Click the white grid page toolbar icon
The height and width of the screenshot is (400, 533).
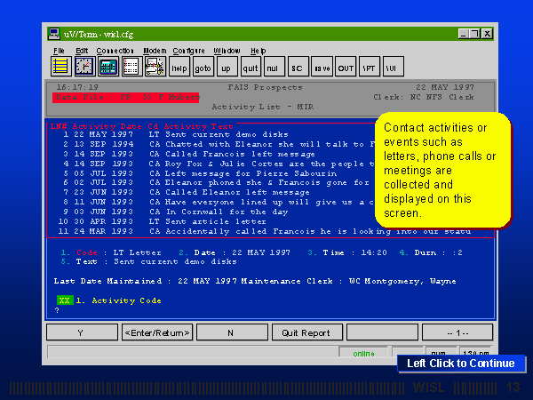pos(131,67)
